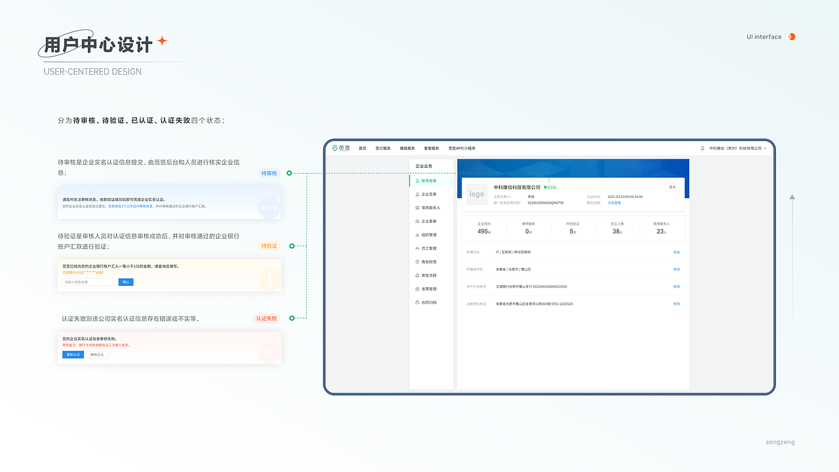Click the 常用联系人 sidebar icon
839x472 pixels.
tap(418, 207)
